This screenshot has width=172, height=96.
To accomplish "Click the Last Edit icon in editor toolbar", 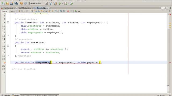I will [x=19, y=11].
